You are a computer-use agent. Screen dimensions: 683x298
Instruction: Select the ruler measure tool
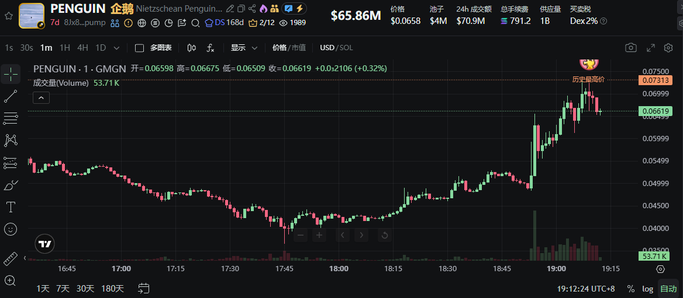tap(11, 258)
